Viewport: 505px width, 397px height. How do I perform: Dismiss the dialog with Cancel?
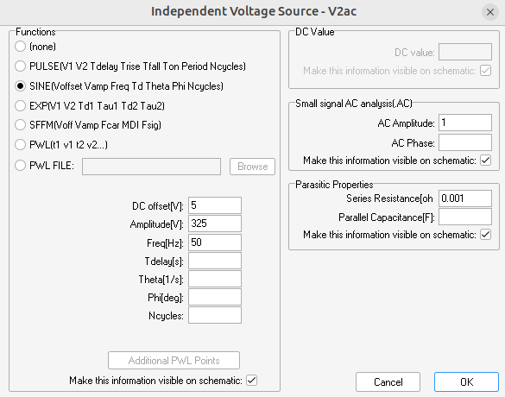388,381
